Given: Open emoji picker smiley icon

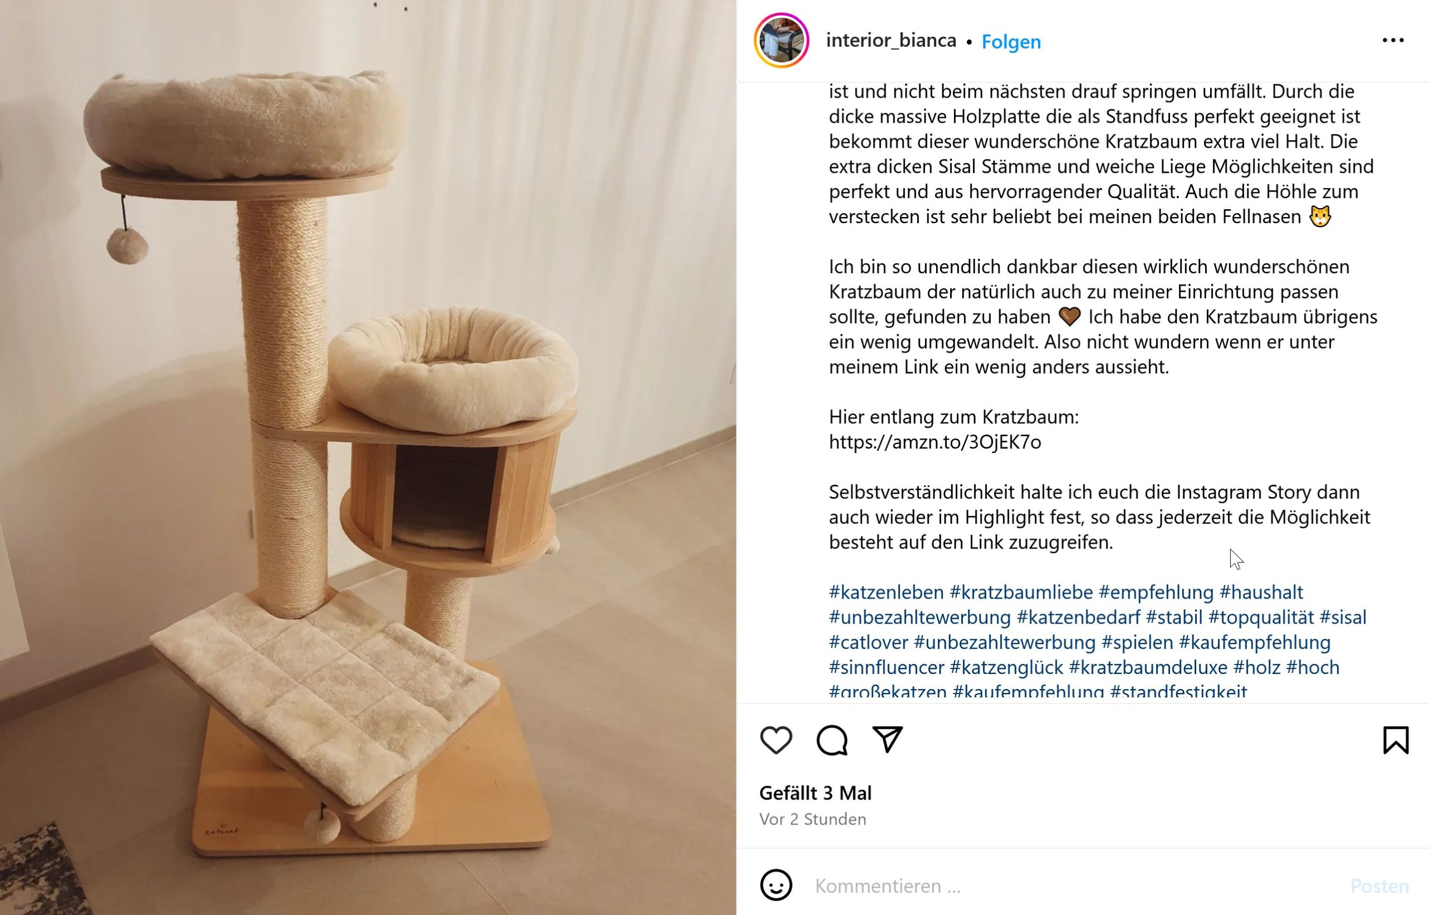Looking at the screenshot, I should [776, 885].
